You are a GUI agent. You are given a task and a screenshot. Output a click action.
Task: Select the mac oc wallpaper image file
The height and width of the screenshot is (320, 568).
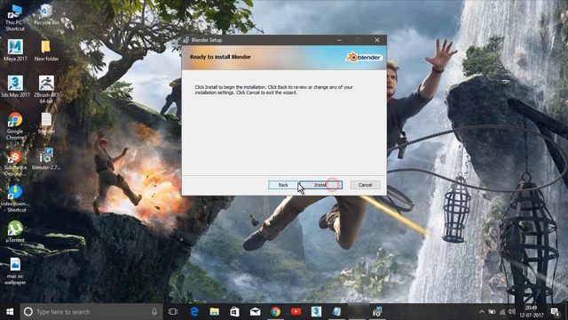(15, 270)
